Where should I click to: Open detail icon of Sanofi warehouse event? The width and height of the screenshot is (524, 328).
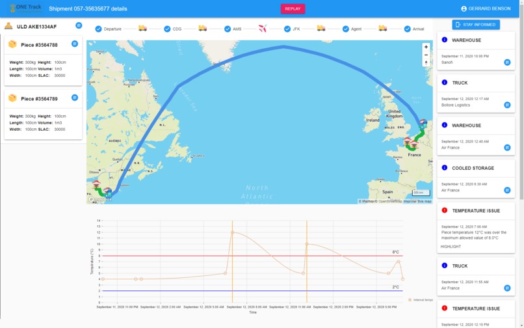click(507, 62)
